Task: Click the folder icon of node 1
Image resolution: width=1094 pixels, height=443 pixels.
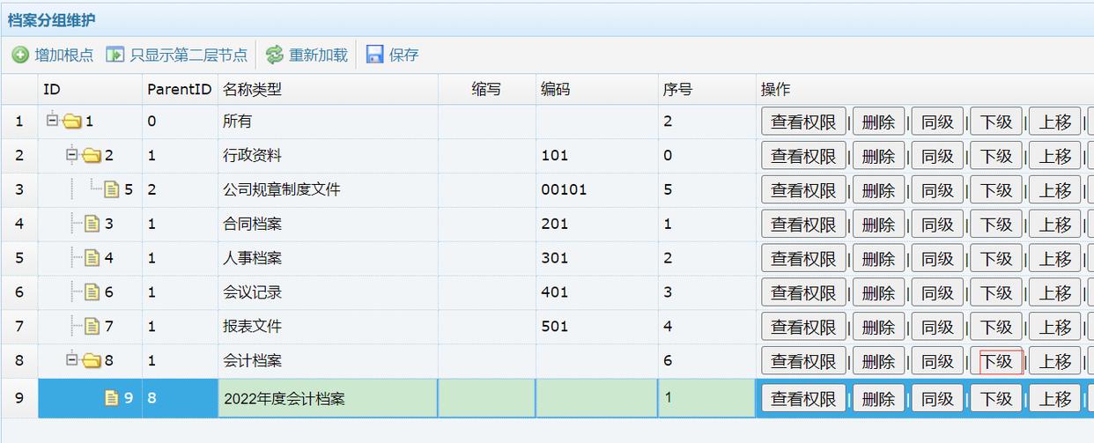Action: (x=71, y=122)
